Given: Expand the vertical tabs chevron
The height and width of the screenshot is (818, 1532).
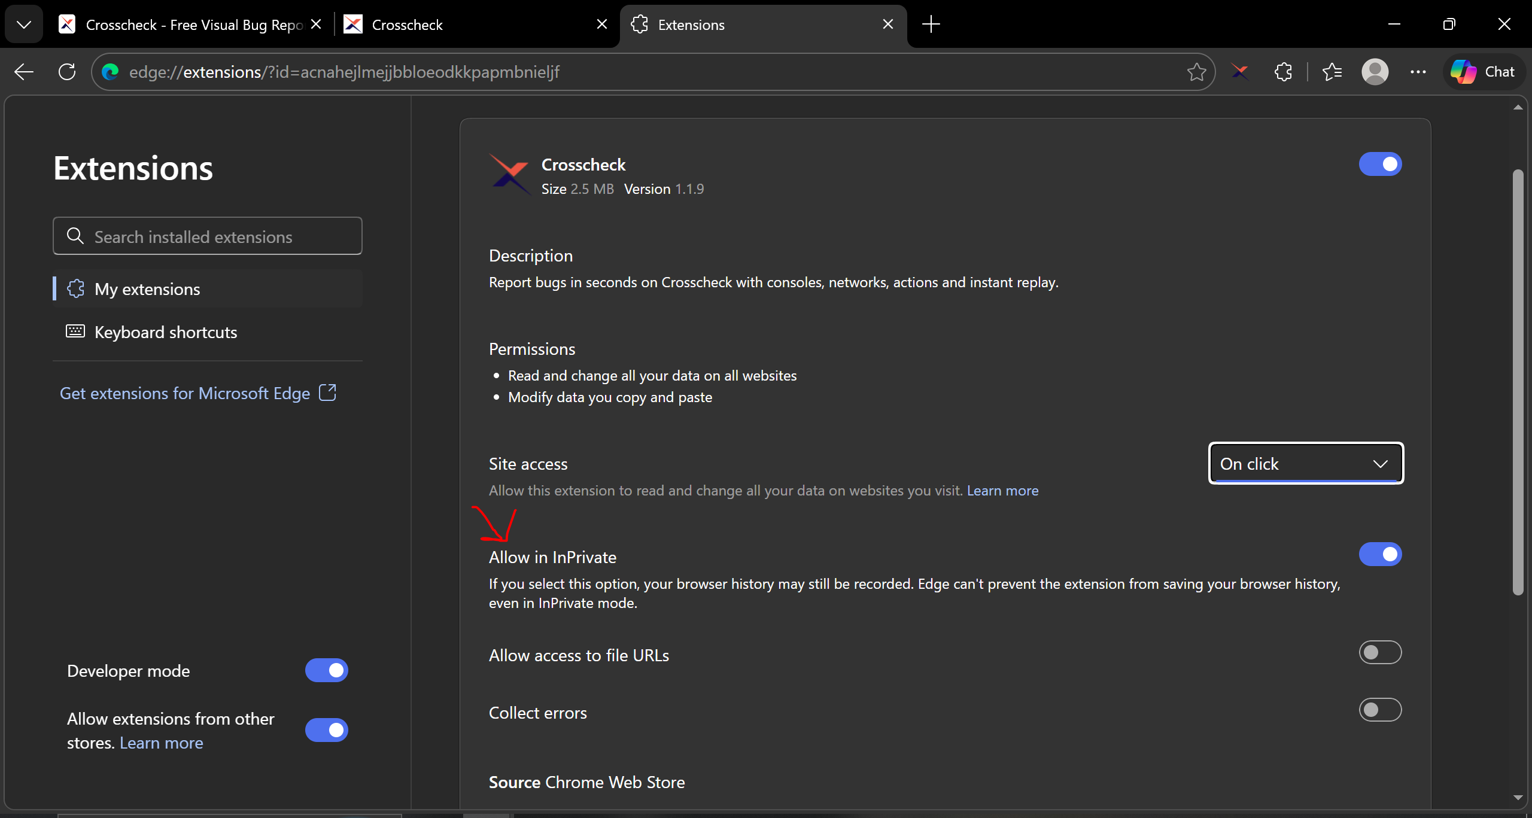Looking at the screenshot, I should (x=24, y=24).
